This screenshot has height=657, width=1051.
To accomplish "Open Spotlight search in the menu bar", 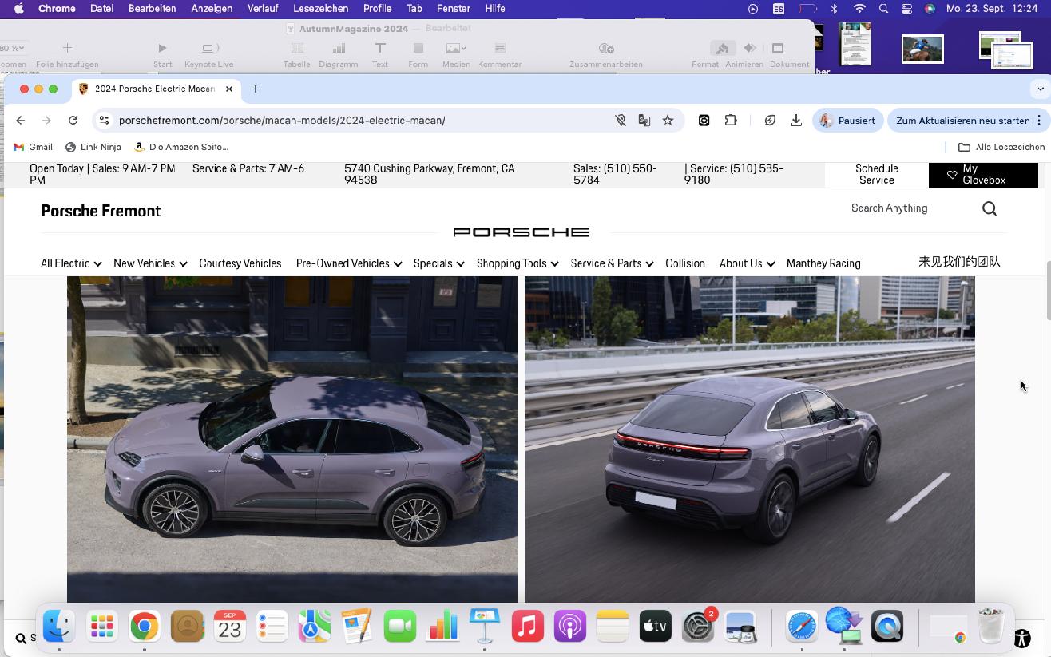I will pos(883,9).
